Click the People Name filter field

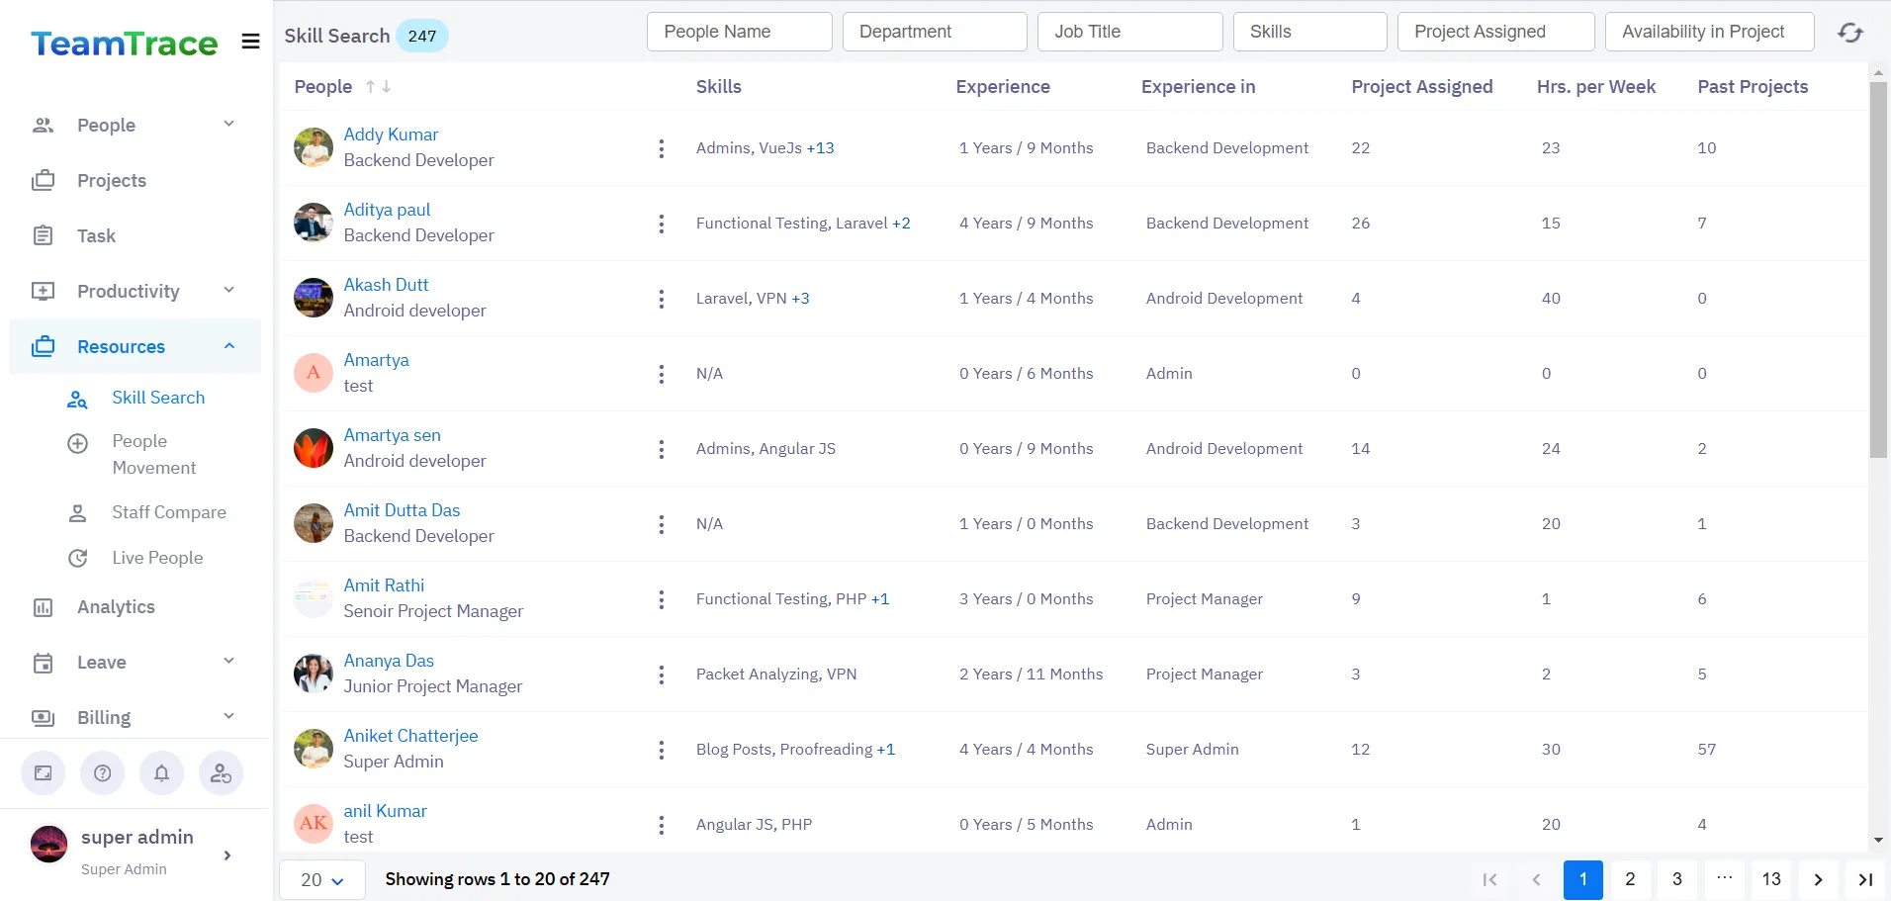[739, 32]
